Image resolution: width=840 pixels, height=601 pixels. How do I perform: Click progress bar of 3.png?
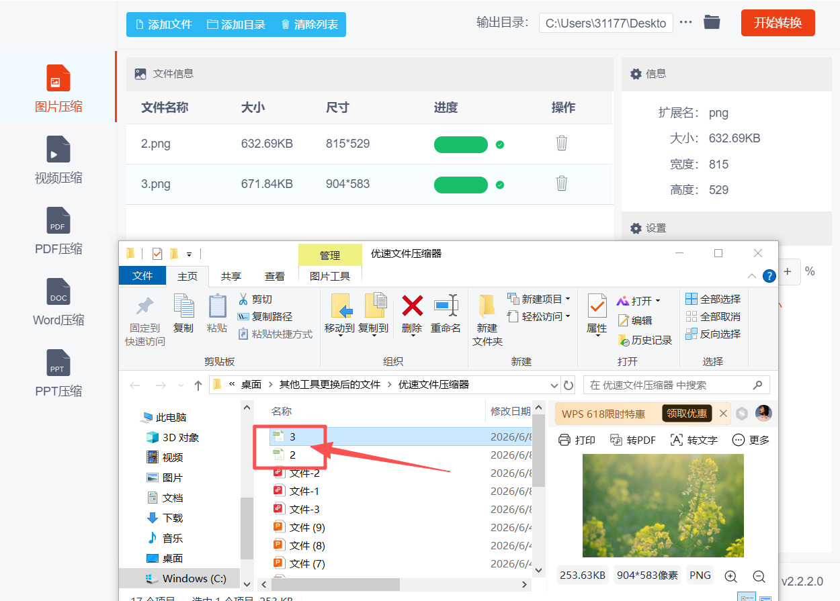461,185
